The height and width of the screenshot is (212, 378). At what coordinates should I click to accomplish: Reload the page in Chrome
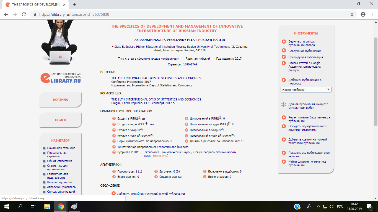point(24,14)
